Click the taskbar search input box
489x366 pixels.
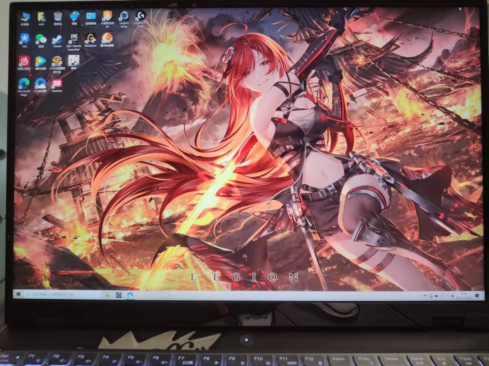(x=63, y=294)
